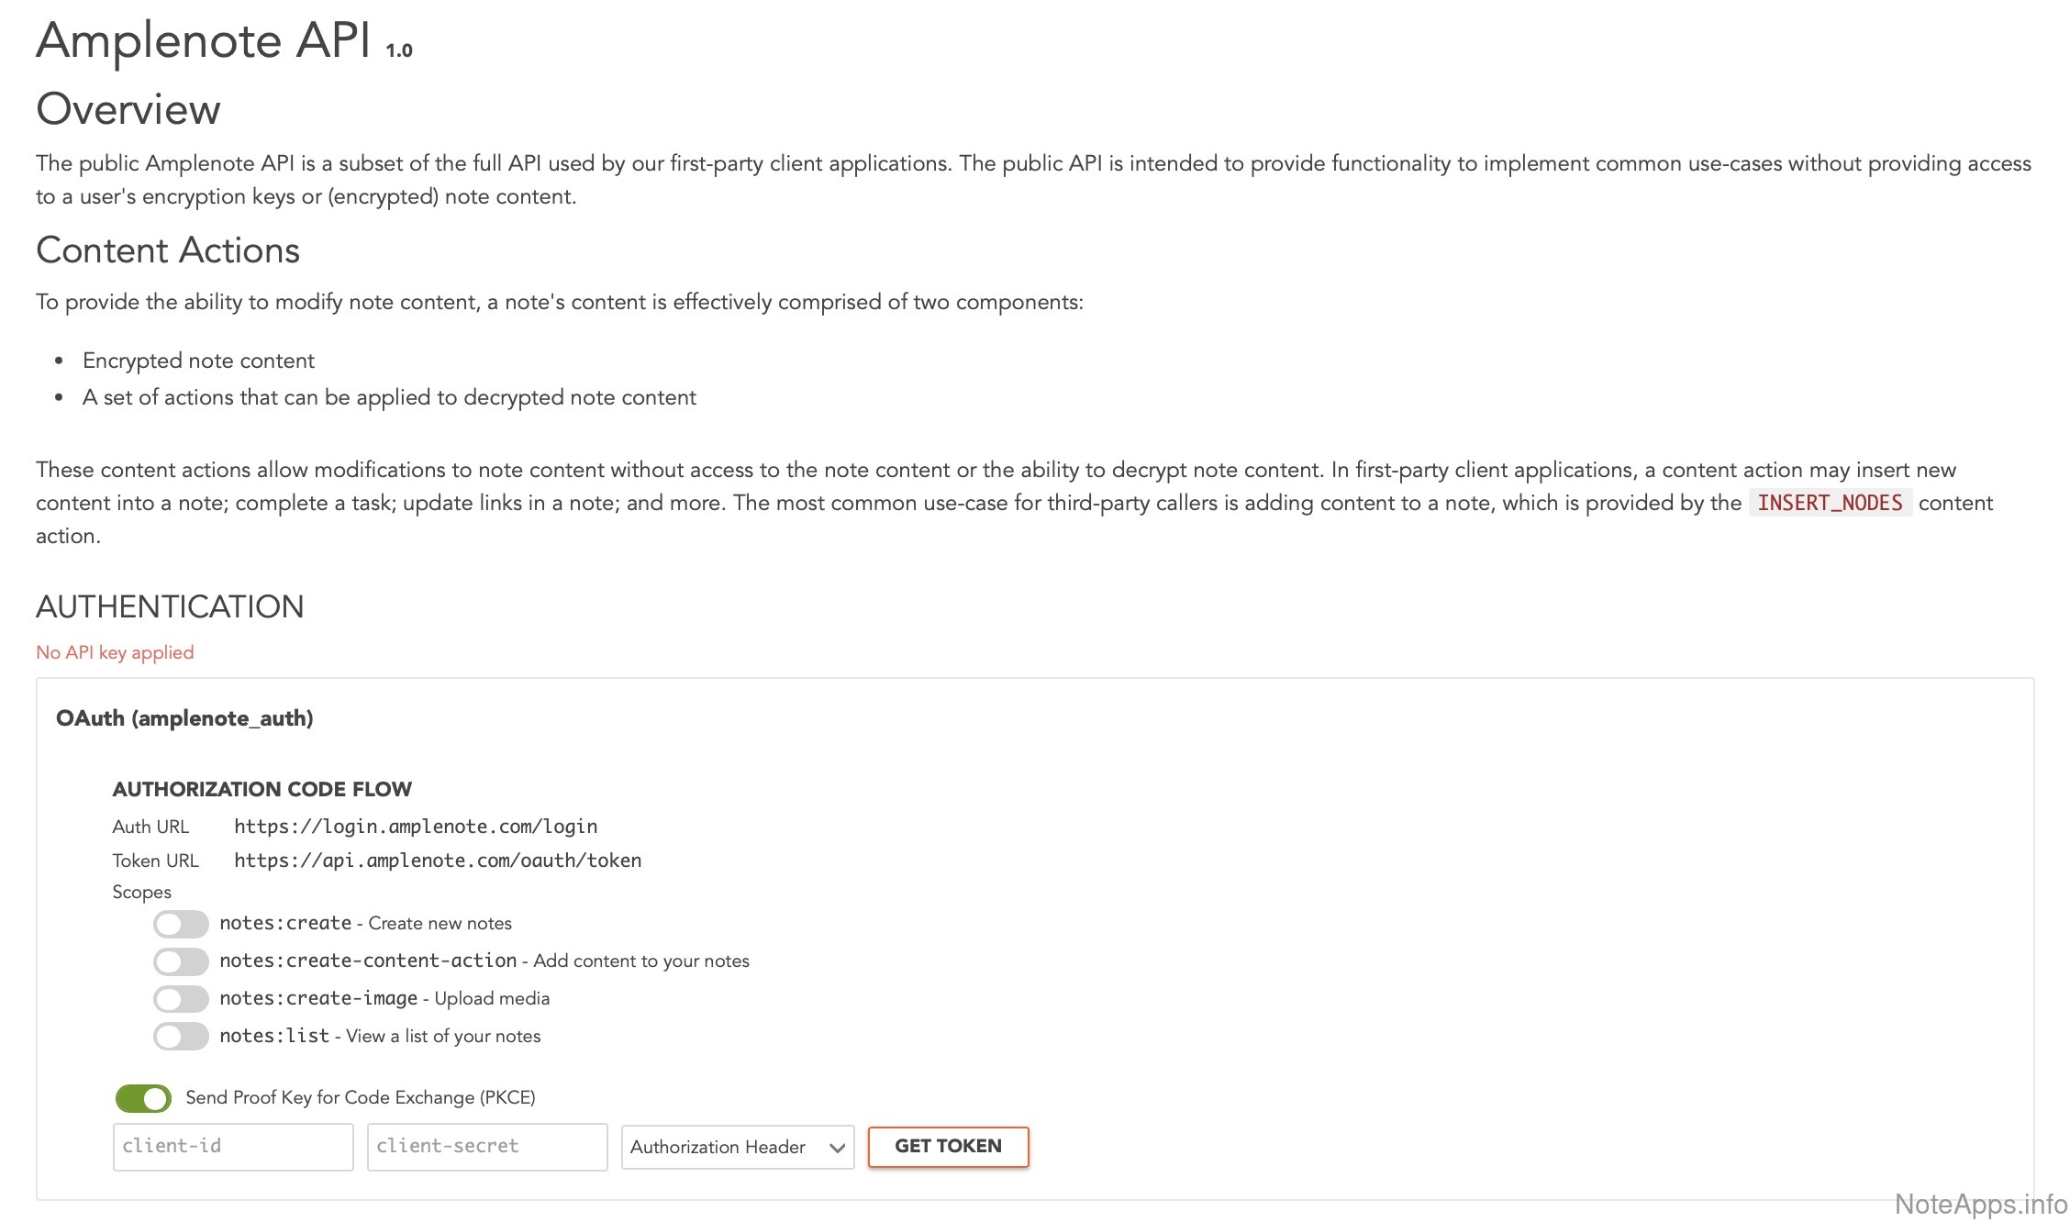The width and height of the screenshot is (2070, 1222).
Task: Click into the client-secret field
Action: pos(486,1147)
